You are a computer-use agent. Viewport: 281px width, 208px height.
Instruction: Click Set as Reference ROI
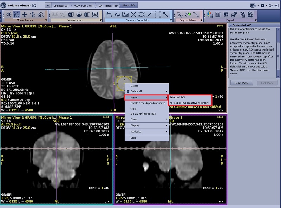click(x=143, y=114)
